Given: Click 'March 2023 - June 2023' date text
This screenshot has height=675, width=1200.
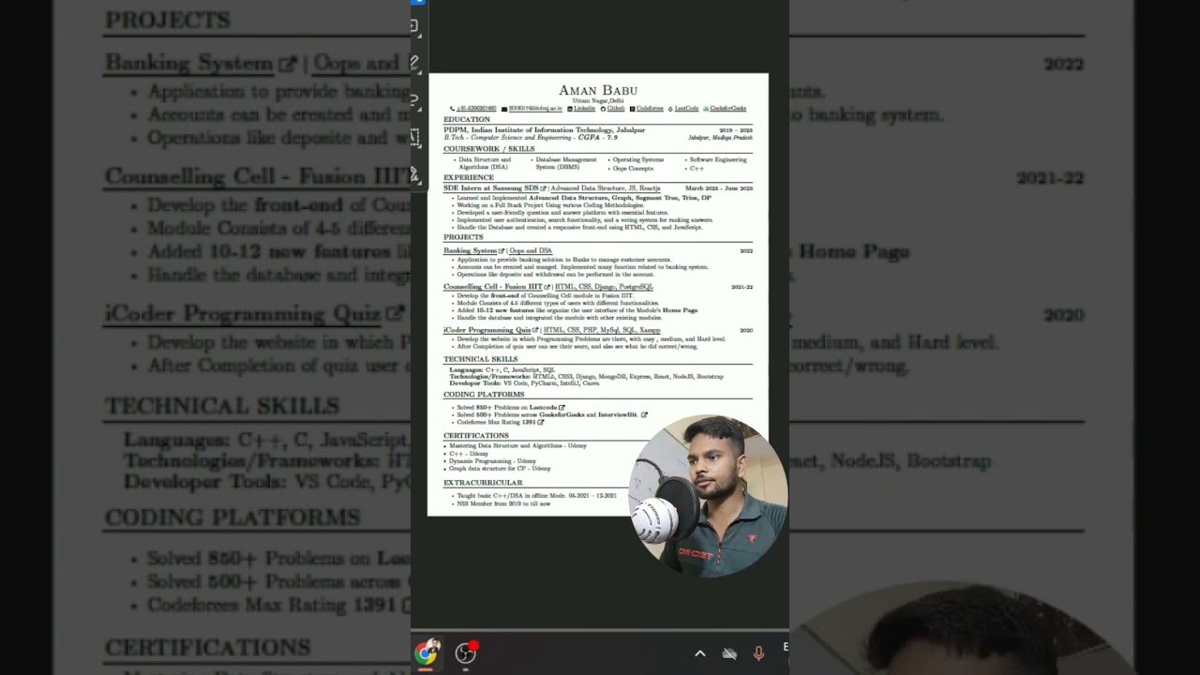Looking at the screenshot, I should [x=719, y=188].
